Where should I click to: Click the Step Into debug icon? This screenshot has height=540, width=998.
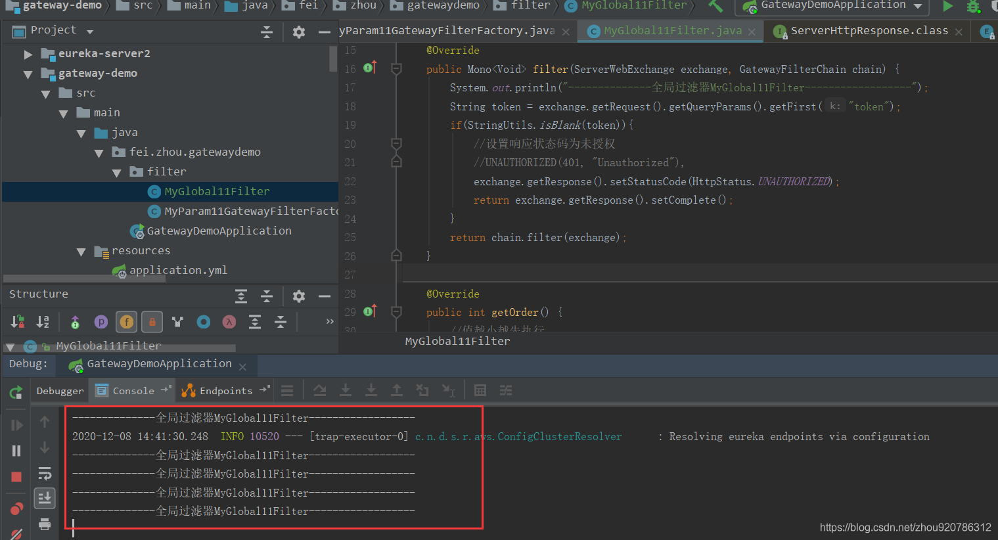[x=346, y=391]
